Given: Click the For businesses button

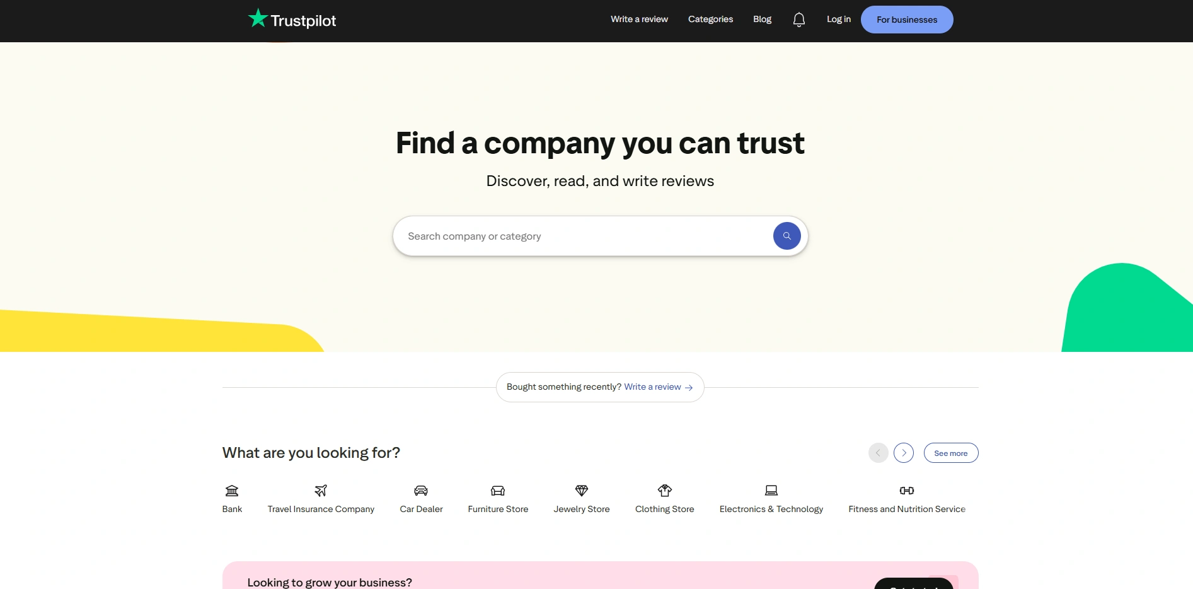Looking at the screenshot, I should click(906, 19).
